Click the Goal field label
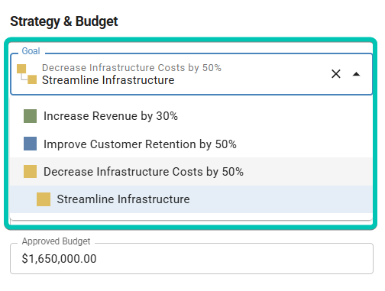Screen dimensions: 385x291 pyautogui.click(x=31, y=51)
